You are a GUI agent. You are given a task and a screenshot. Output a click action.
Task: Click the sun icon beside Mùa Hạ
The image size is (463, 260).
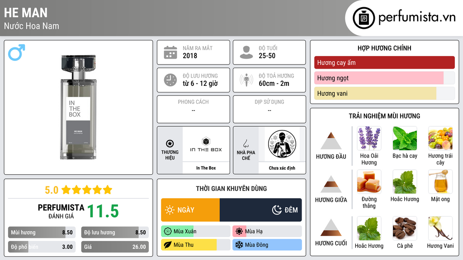coord(239,232)
